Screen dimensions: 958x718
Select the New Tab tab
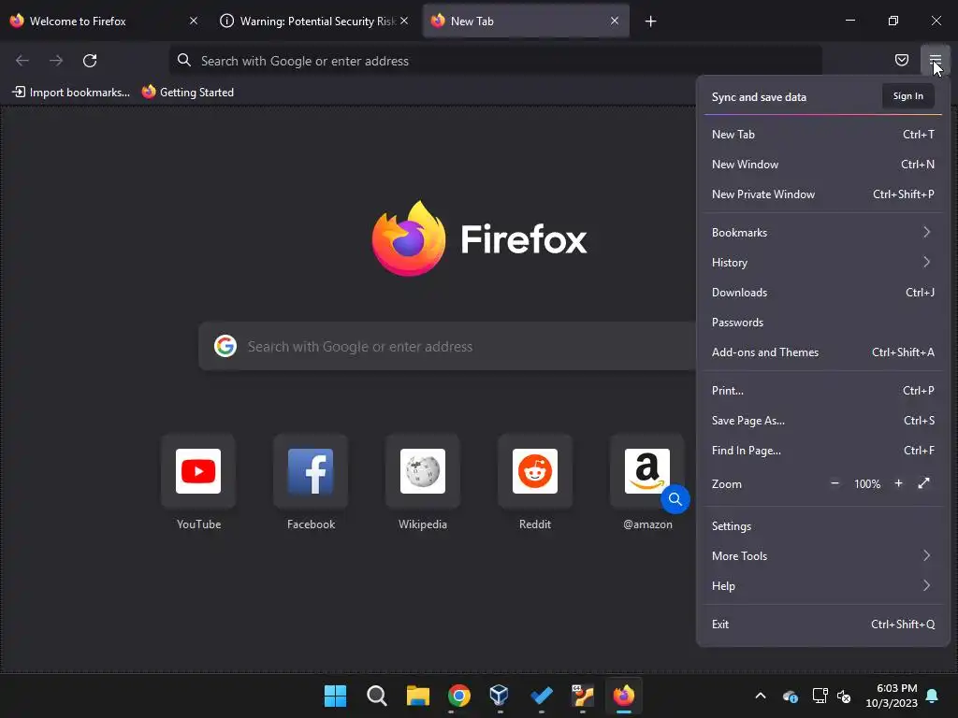pyautogui.click(x=525, y=21)
